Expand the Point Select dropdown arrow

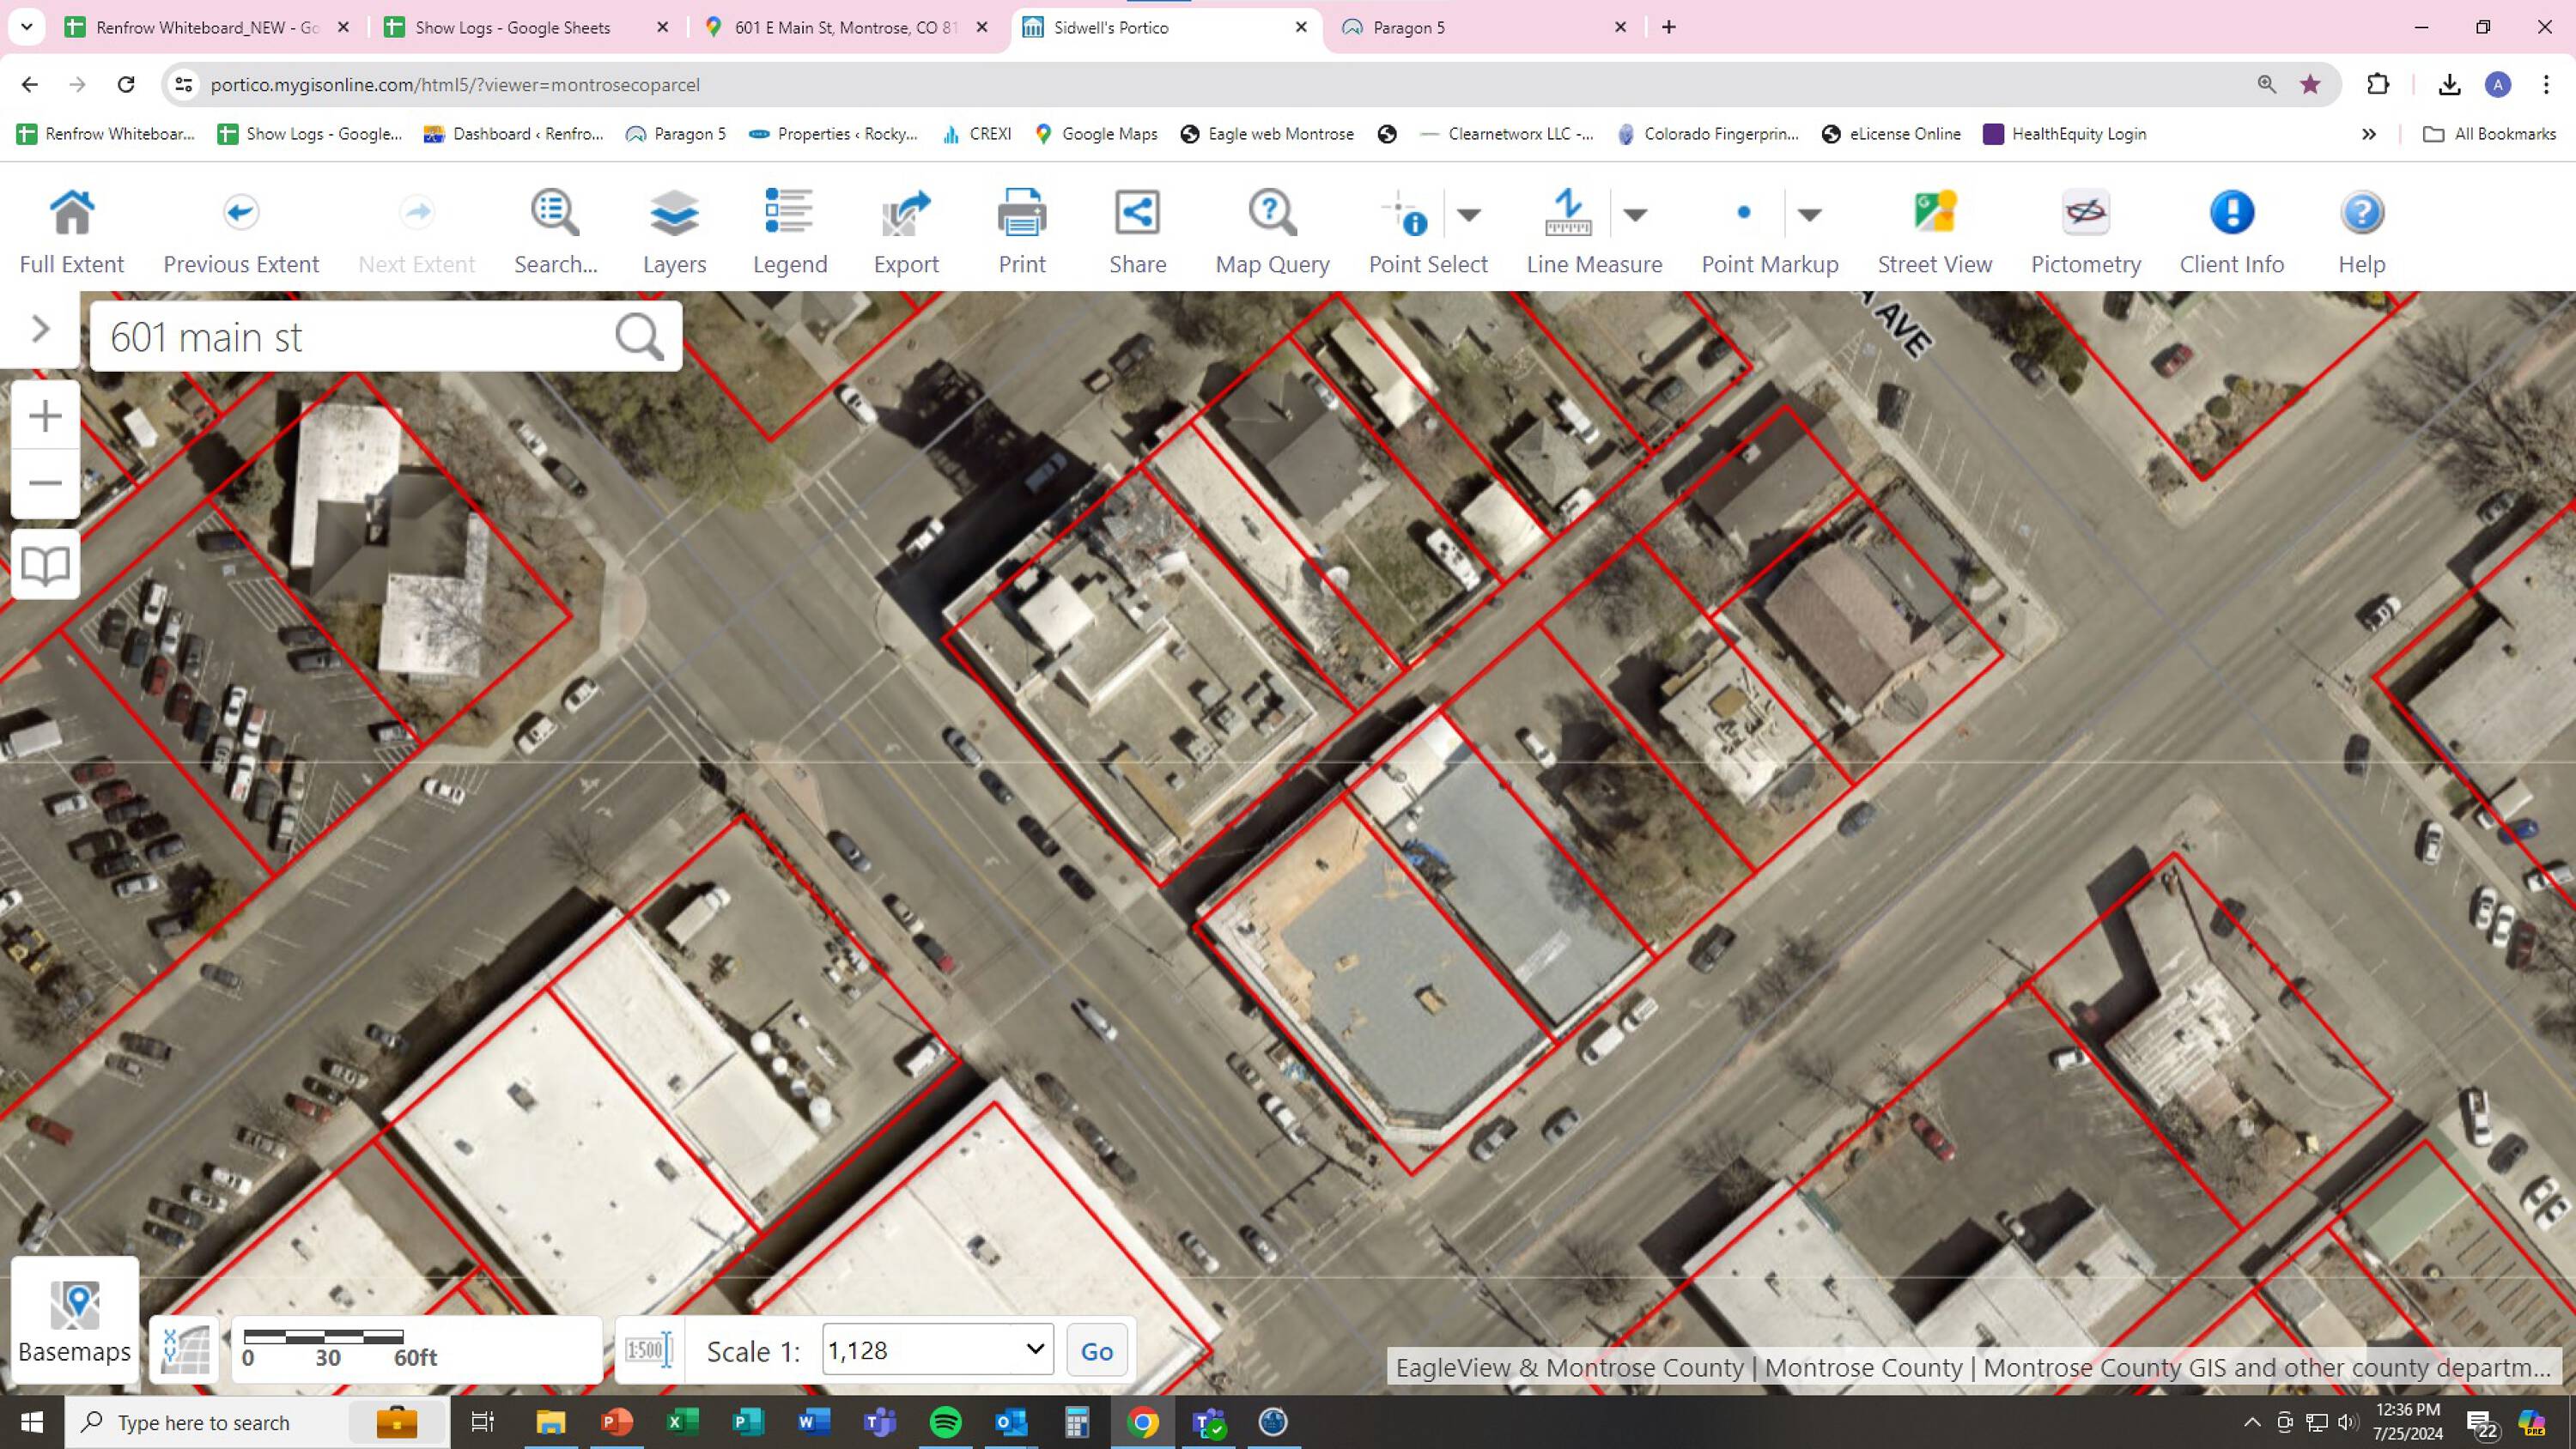1468,214
